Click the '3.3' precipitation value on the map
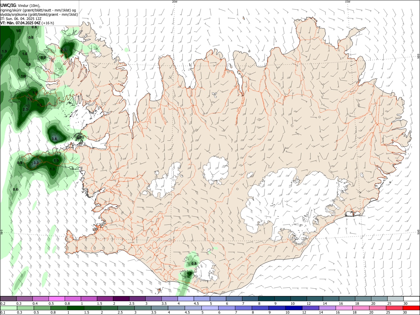Viewport: 420px width, 315px height. pos(36,163)
